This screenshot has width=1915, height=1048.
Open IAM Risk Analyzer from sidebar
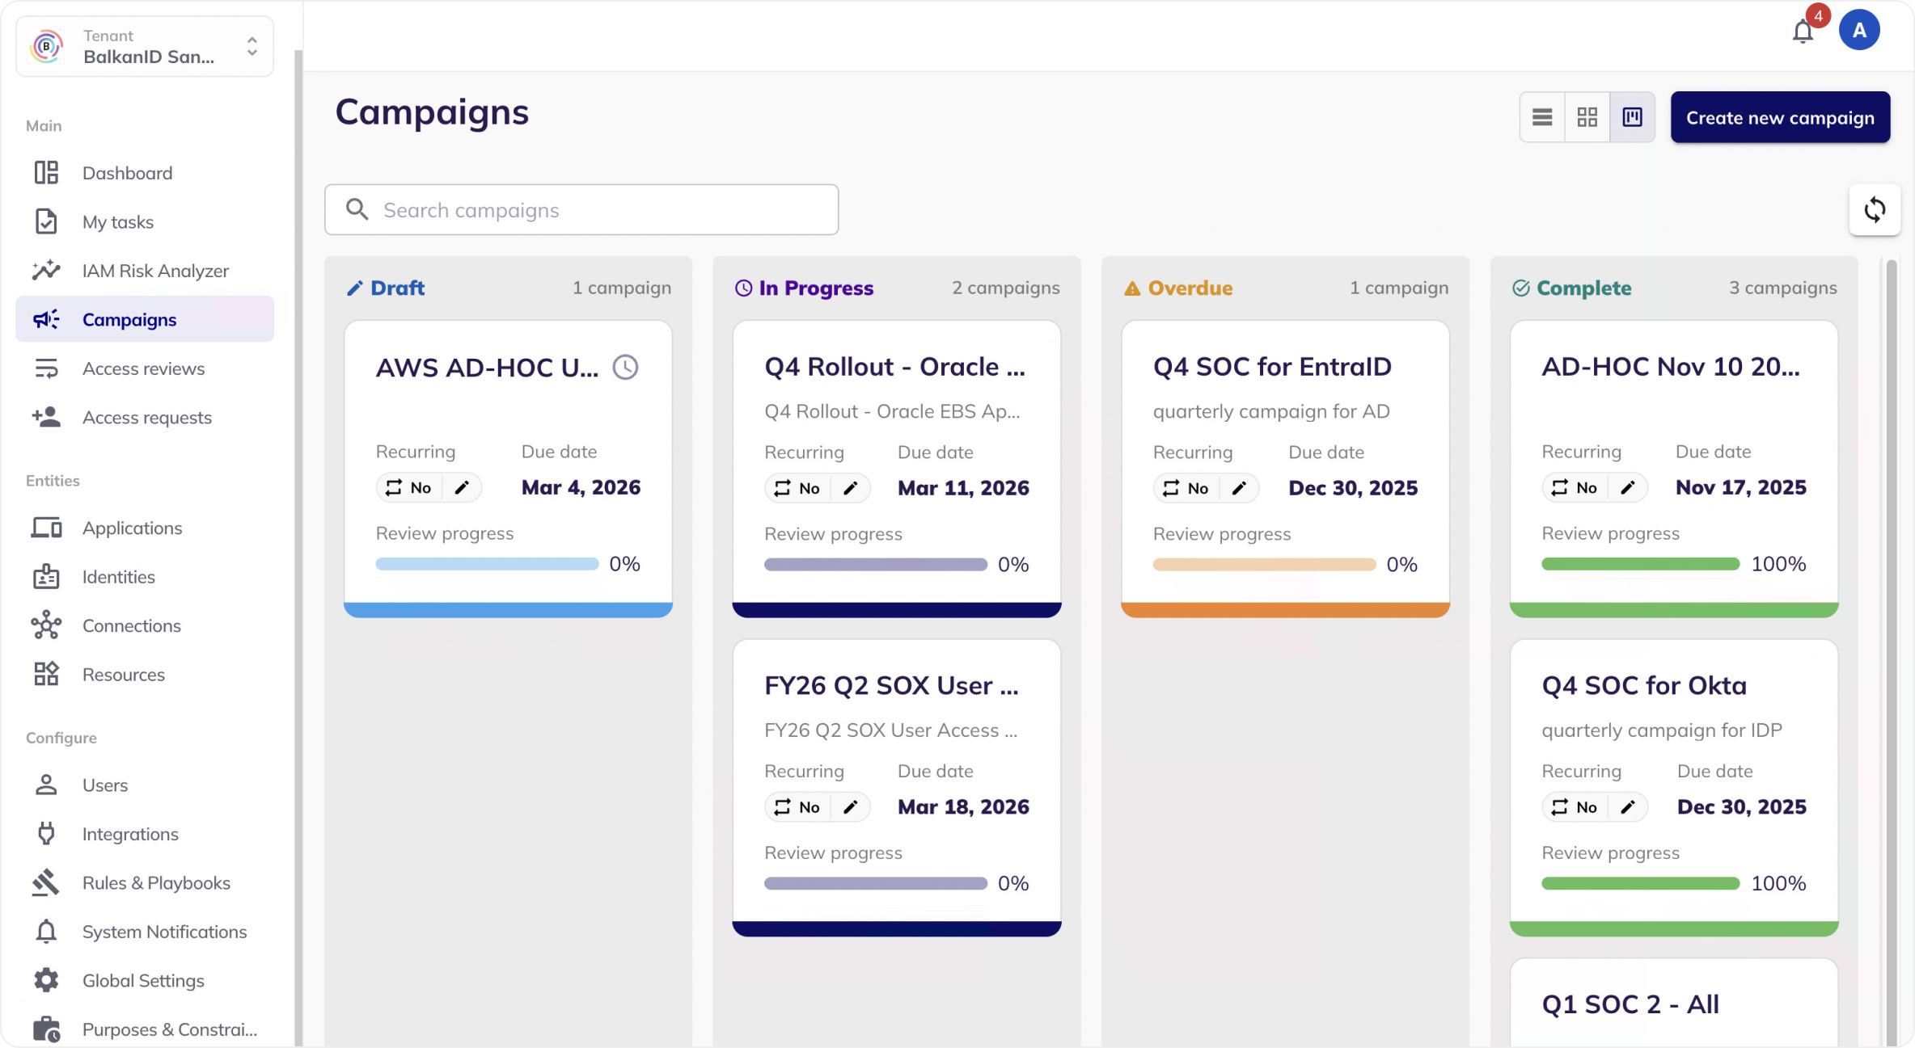coord(154,271)
